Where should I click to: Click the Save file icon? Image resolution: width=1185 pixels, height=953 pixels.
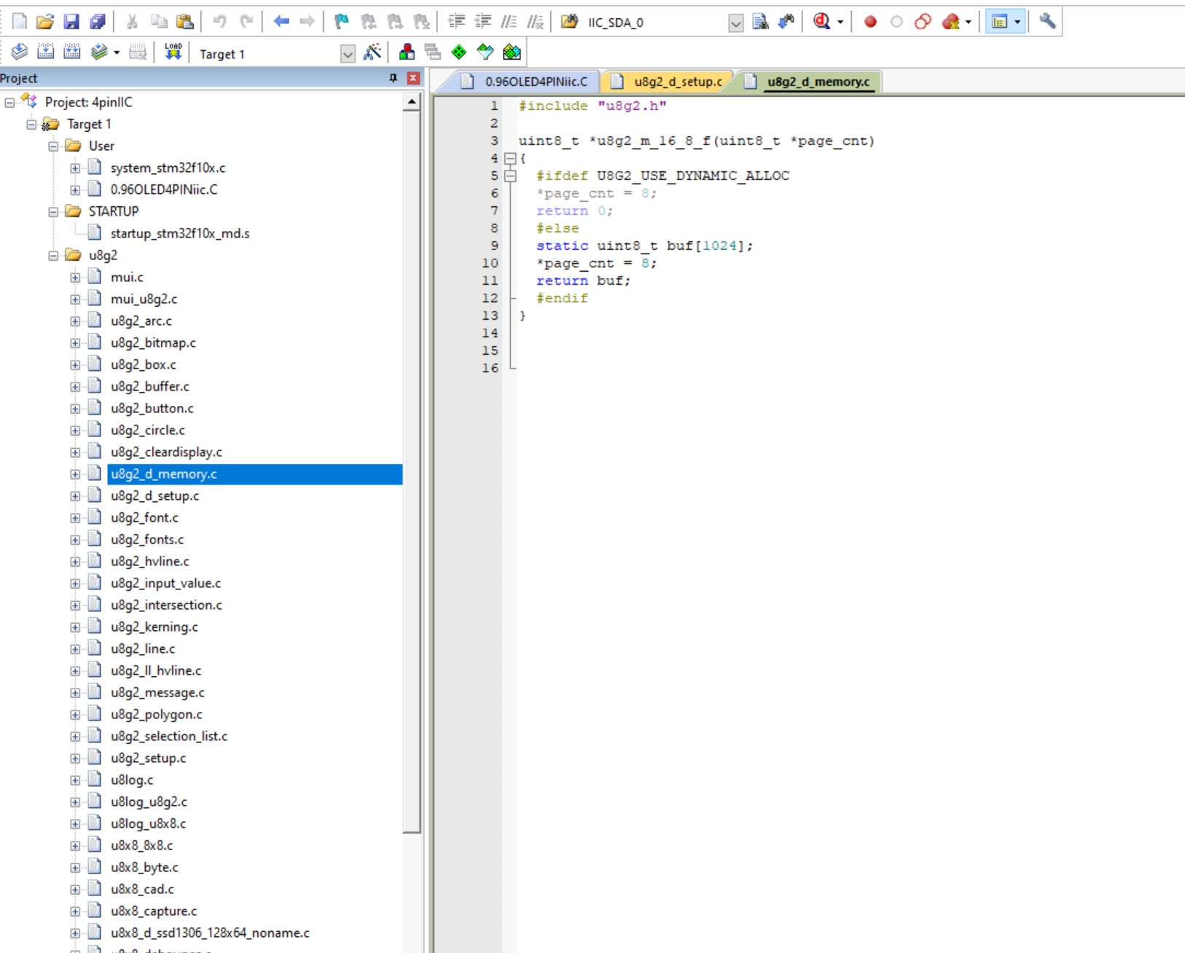coord(71,22)
